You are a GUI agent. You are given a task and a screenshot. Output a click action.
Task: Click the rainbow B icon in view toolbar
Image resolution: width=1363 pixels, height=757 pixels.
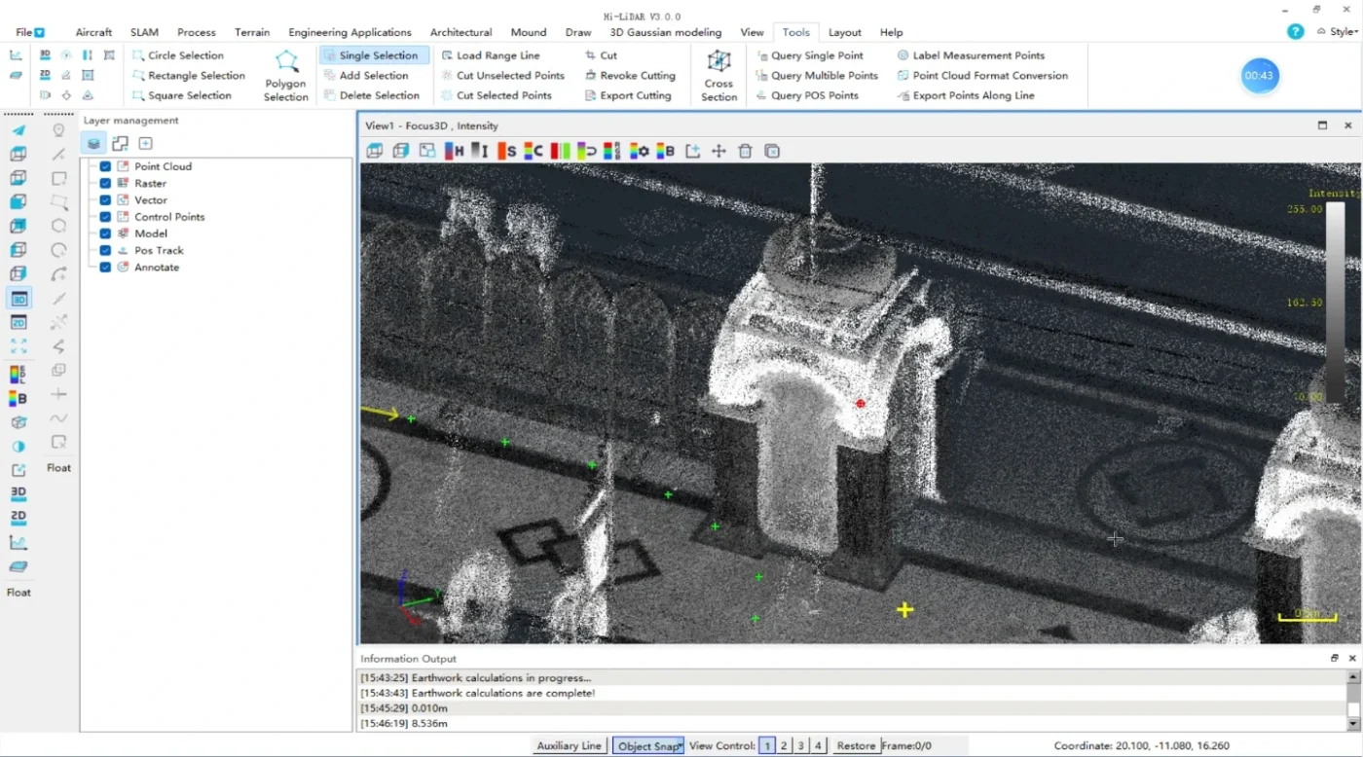point(666,151)
